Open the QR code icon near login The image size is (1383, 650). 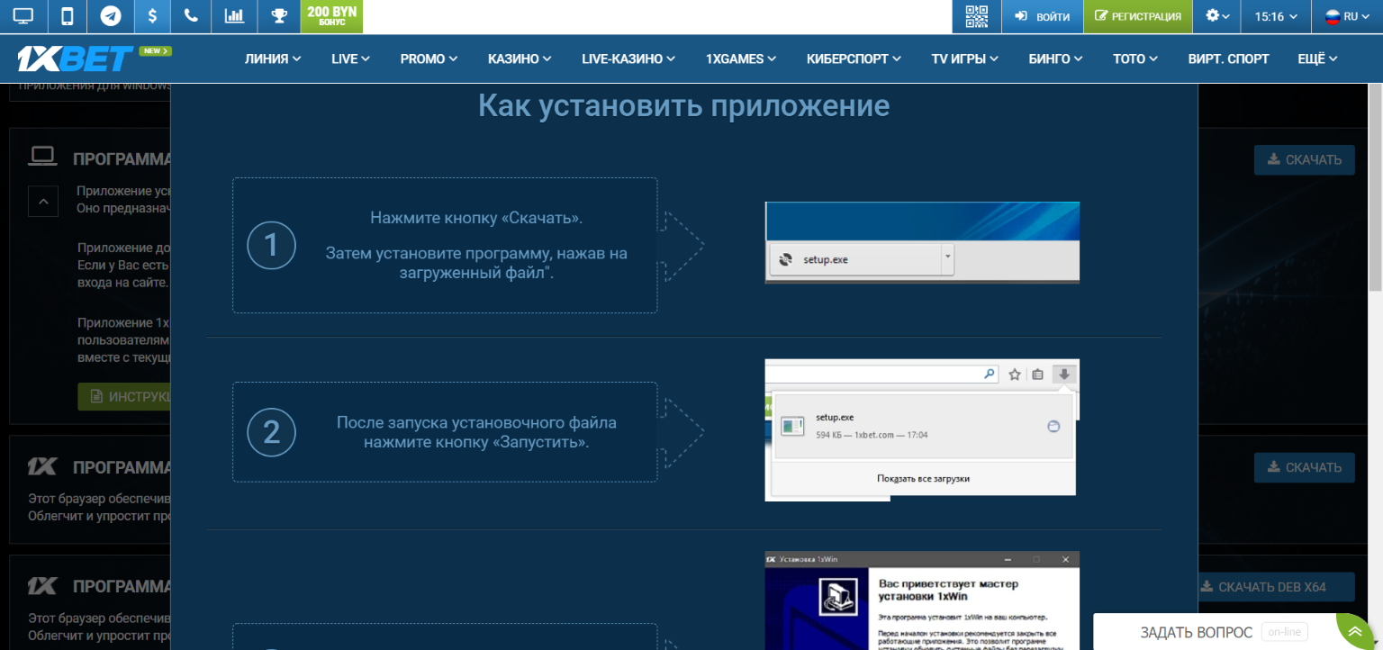pos(976,15)
